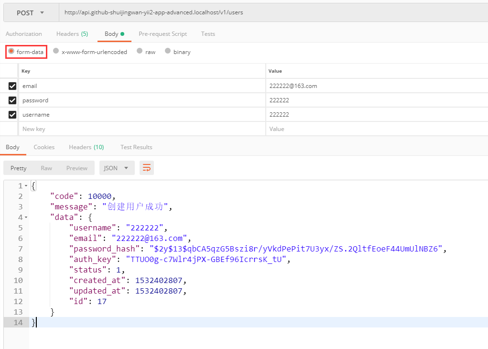The image size is (488, 349).
Task: Open the JSON format dropdown
Action: click(x=117, y=168)
